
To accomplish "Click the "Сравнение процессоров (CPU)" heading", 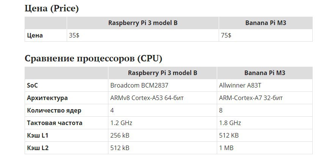I will click(x=93, y=58).
